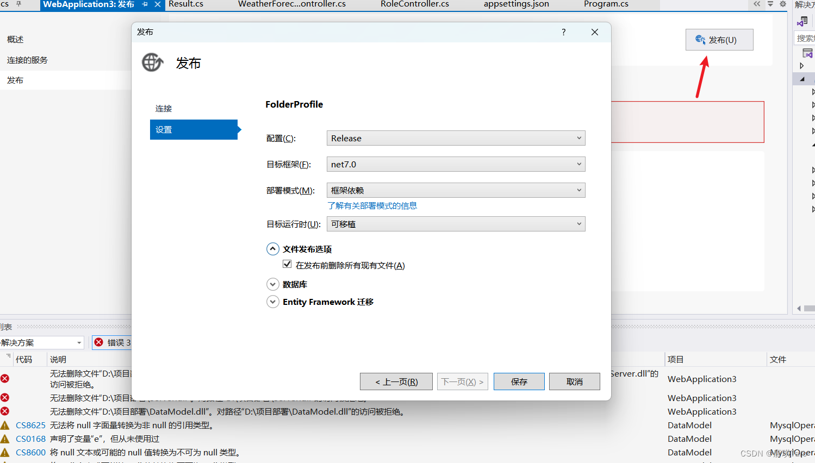The height and width of the screenshot is (463, 815).
Task: Click the 保存 save button
Action: click(519, 381)
